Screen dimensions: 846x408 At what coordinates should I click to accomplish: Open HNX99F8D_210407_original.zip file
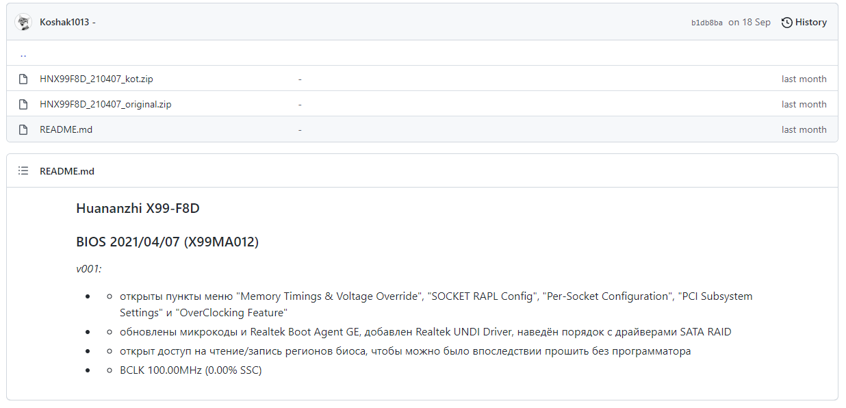tap(105, 104)
